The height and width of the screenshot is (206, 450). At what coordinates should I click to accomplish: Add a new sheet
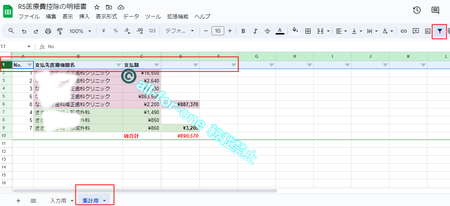(x=18, y=200)
